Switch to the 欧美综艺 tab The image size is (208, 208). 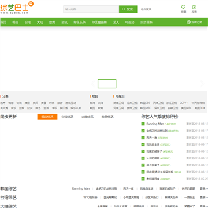click(107, 117)
